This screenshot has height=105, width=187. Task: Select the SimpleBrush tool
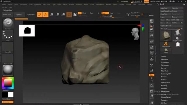pyautogui.click(x=166, y=45)
